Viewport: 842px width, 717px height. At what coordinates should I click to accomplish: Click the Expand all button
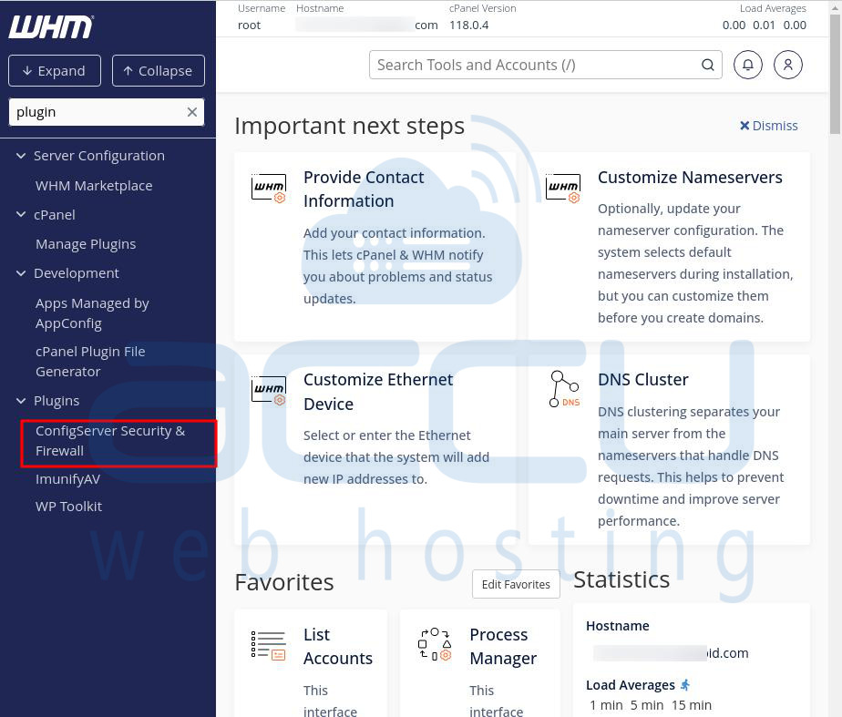click(x=55, y=70)
